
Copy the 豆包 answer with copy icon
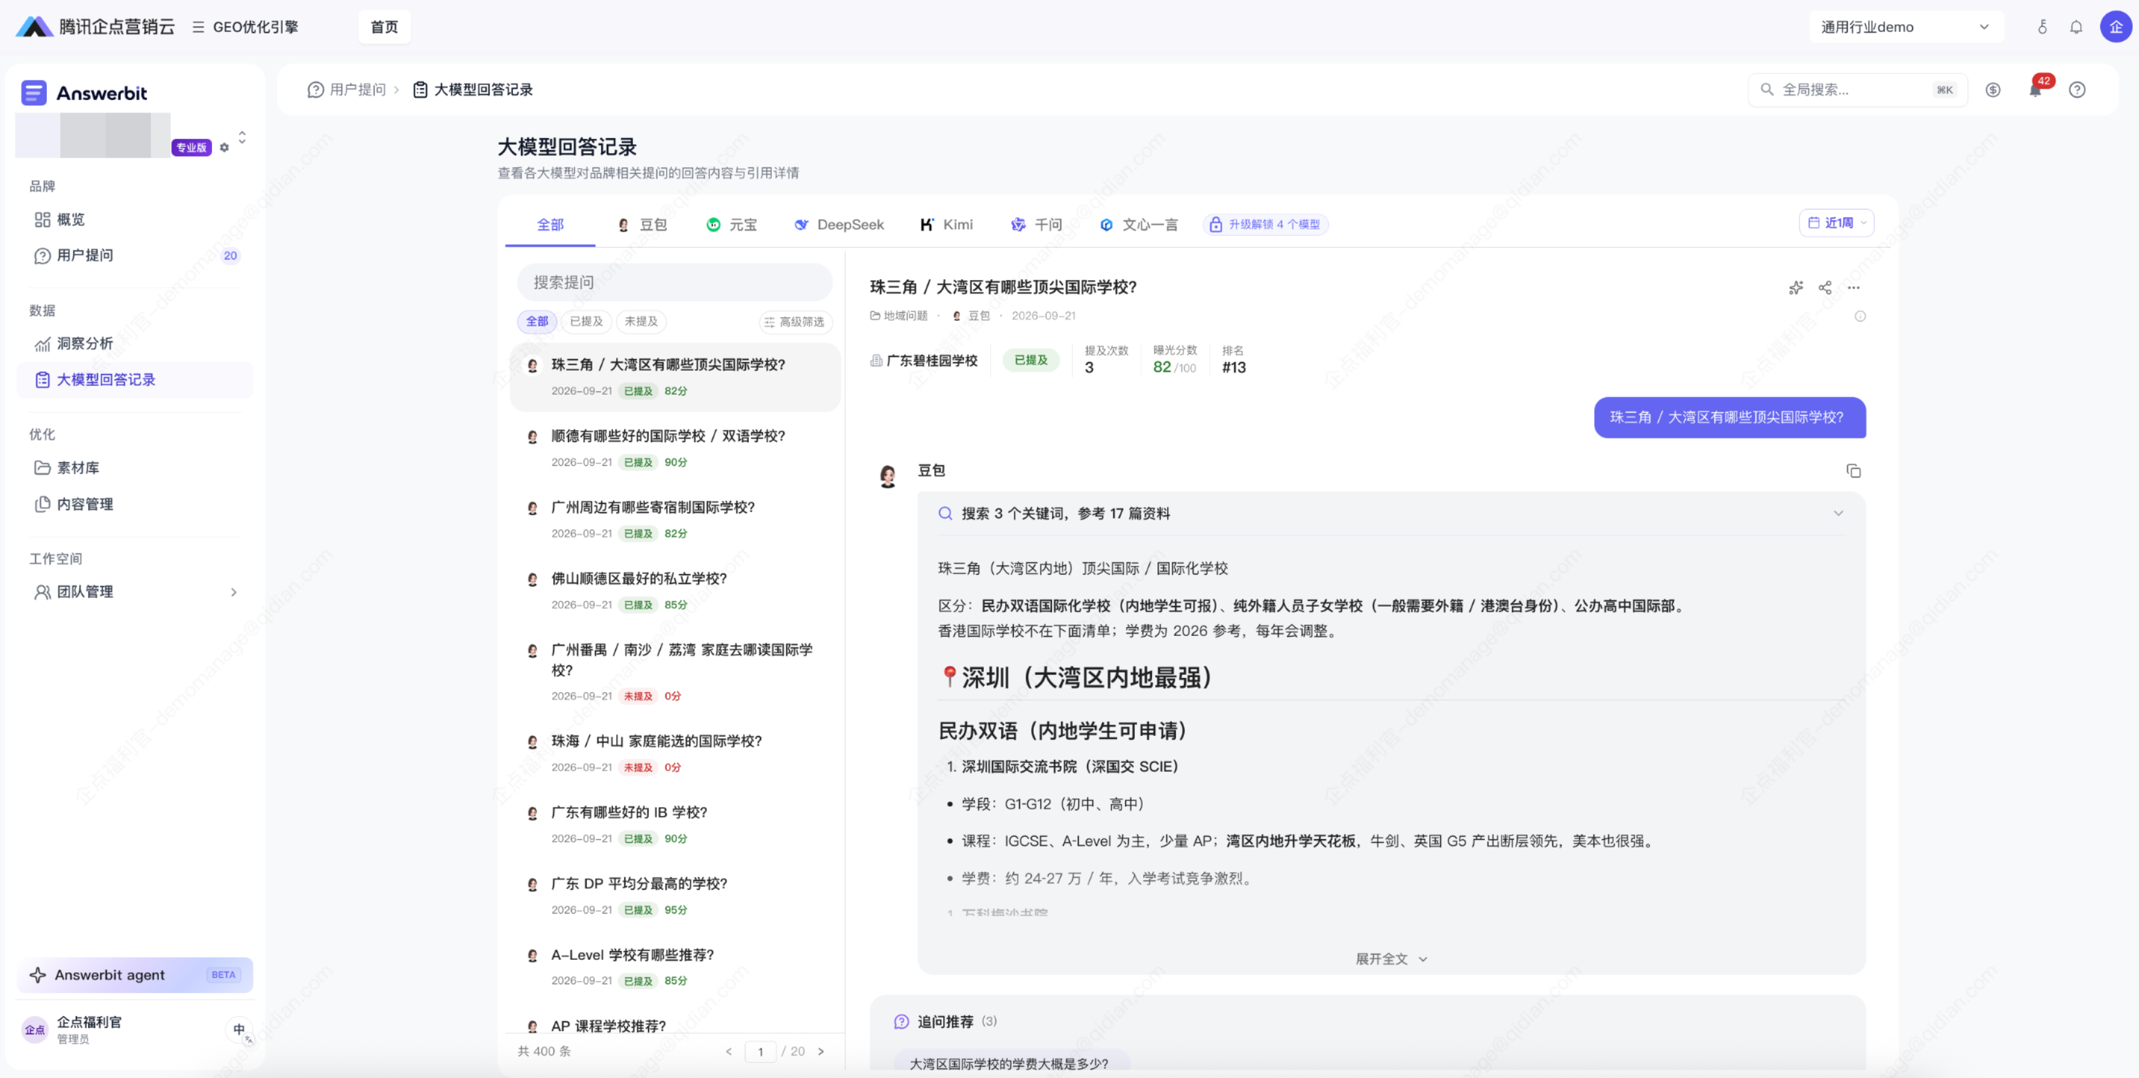(1853, 471)
